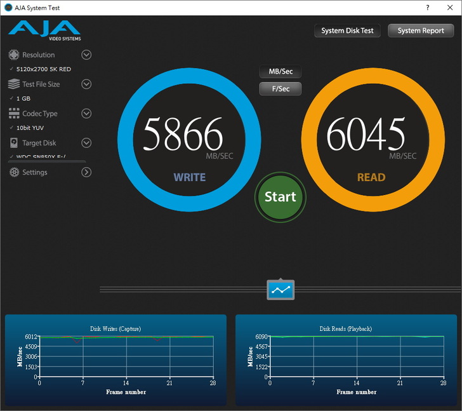Expand the Test File Size dropdown arrow
This screenshot has height=411, width=462.
pos(86,84)
